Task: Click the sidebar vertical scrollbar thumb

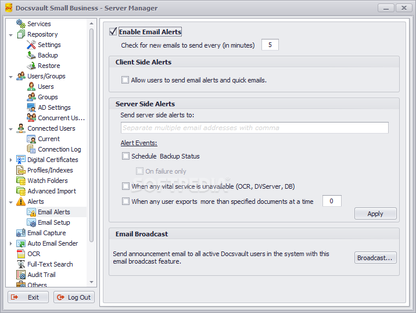Action: pyautogui.click(x=92, y=135)
